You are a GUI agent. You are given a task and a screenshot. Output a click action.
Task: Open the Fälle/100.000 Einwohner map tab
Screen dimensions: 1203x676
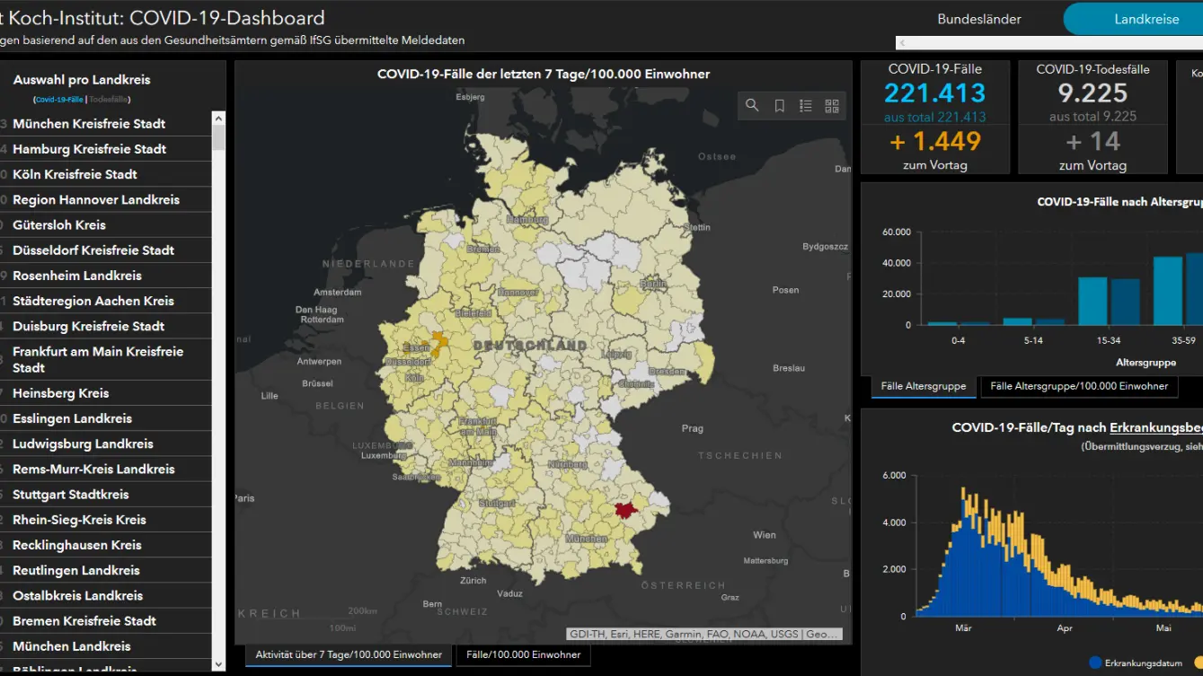coord(523,655)
